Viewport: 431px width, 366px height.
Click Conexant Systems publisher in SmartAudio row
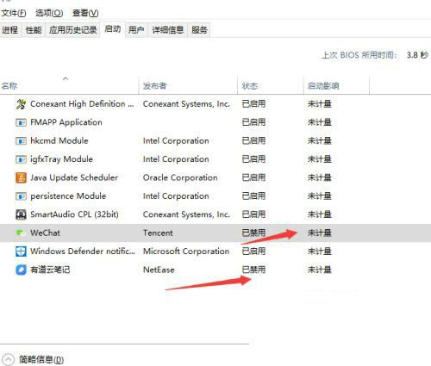tap(186, 214)
